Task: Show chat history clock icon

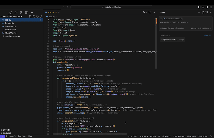Action: 203,12
